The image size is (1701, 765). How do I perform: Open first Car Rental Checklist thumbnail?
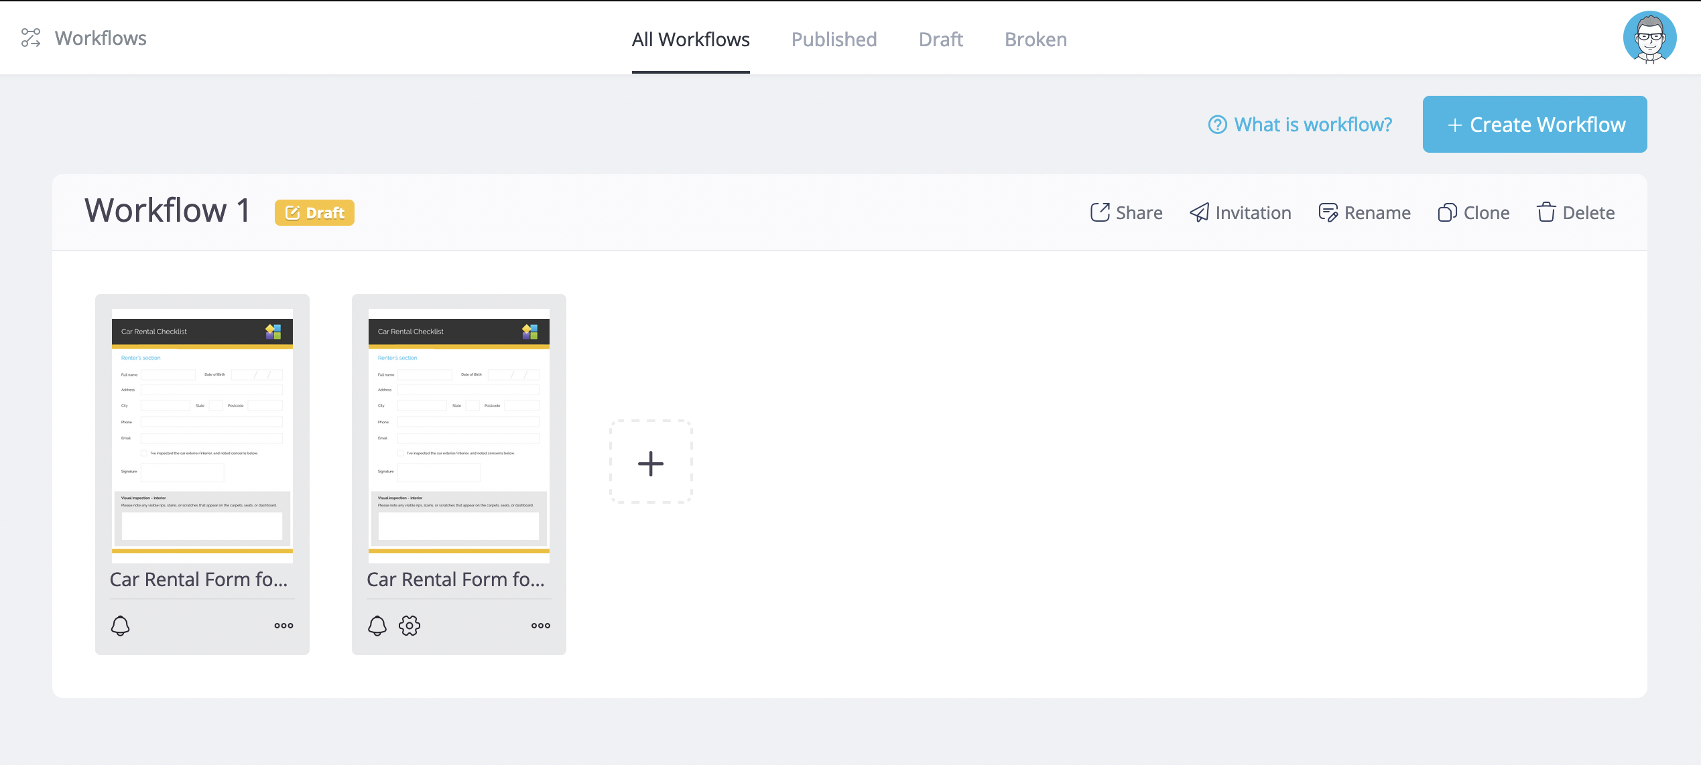pos(202,434)
